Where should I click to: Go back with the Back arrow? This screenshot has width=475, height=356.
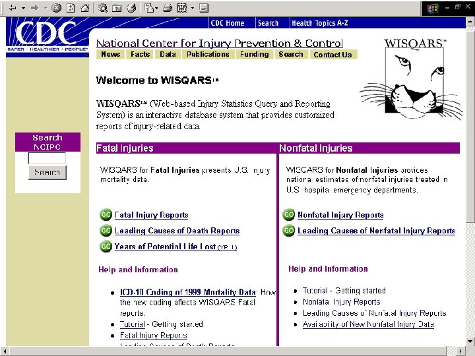point(13,7)
